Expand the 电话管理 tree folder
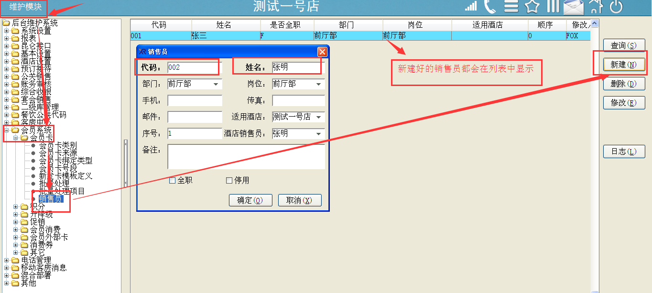Screen dimensions: 652x293 [7, 260]
